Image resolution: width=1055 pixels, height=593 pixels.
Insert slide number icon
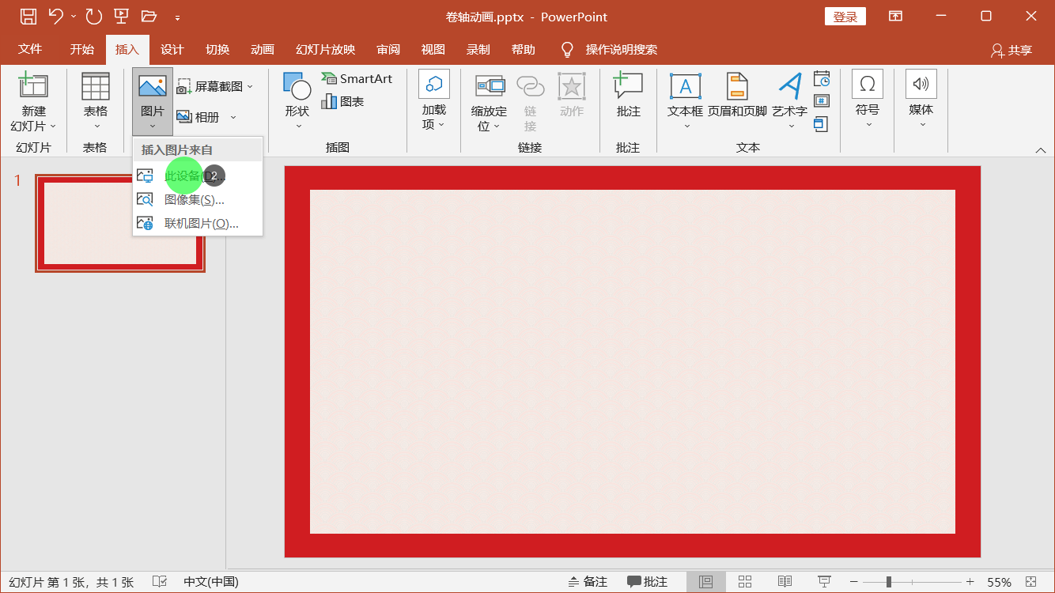(822, 101)
